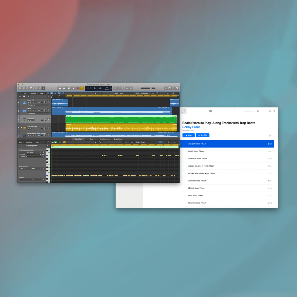
Task: Open the more options ellipsis for album
Action: [269, 135]
